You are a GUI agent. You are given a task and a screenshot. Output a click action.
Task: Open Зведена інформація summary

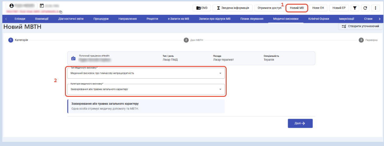[x=232, y=8]
